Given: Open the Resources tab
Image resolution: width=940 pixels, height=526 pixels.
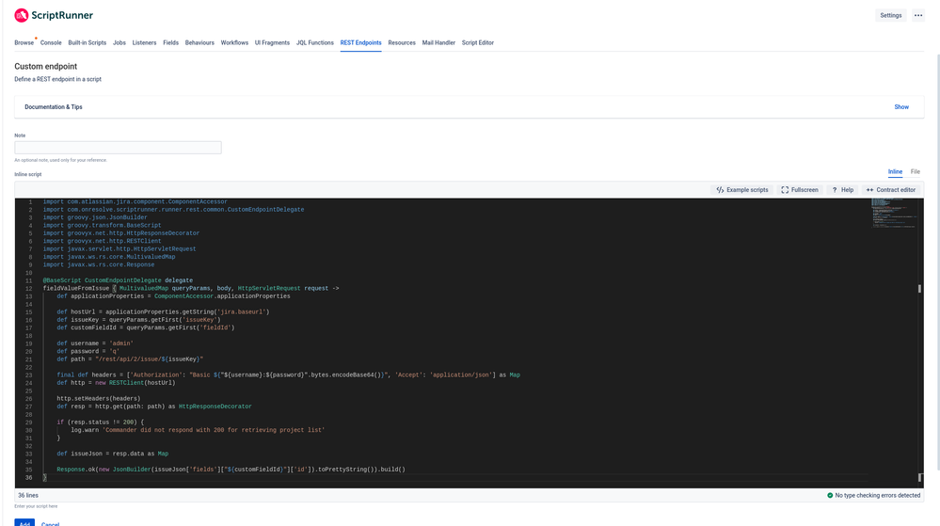Looking at the screenshot, I should click(402, 42).
